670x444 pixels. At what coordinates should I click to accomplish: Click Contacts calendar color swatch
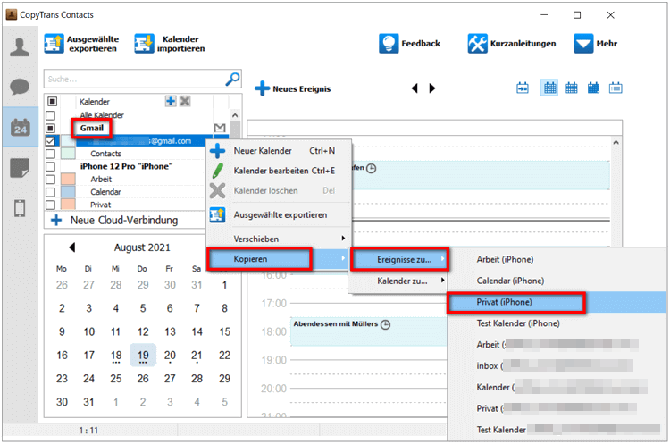69,154
